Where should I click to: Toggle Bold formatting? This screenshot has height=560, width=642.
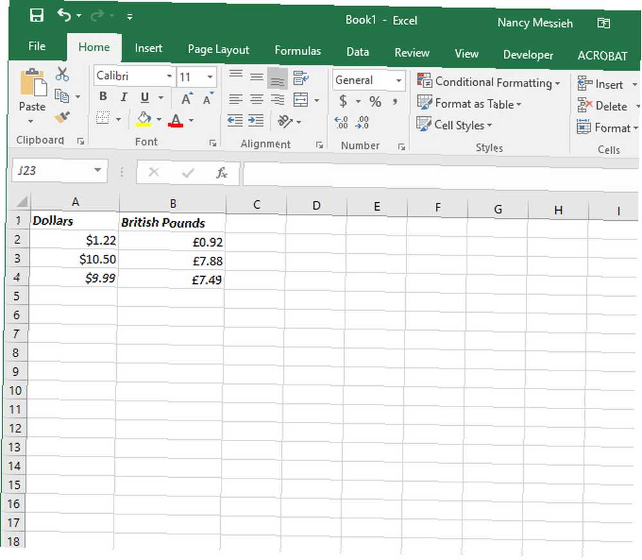tap(103, 96)
